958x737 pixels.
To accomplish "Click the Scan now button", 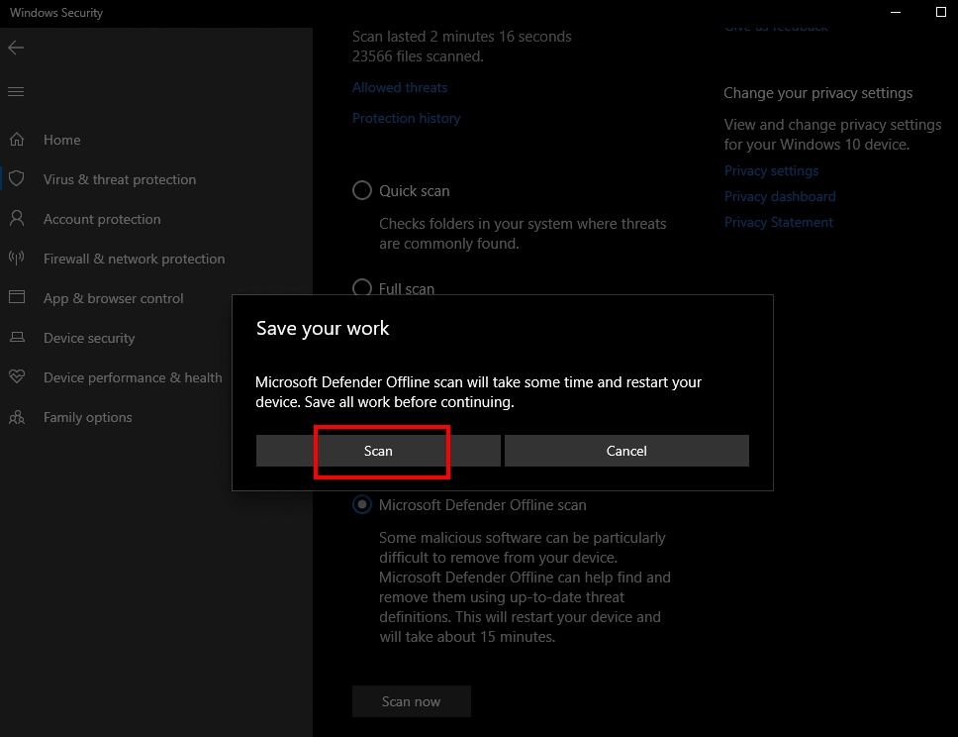I will point(411,701).
